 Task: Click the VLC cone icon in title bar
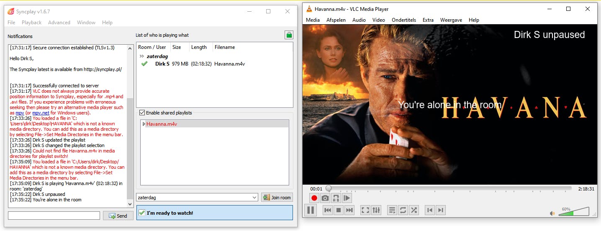coord(309,9)
